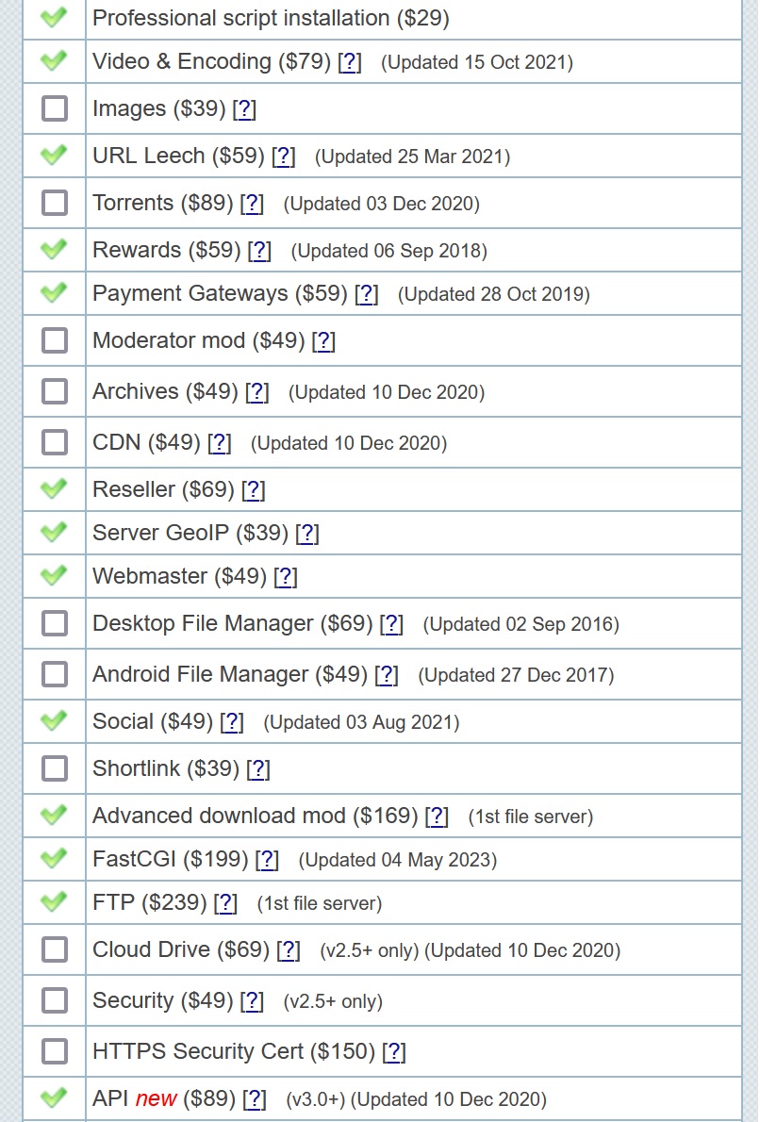This screenshot has height=1122, width=760.
Task: Select the CDN ($49) checkbox
Action: (x=55, y=442)
